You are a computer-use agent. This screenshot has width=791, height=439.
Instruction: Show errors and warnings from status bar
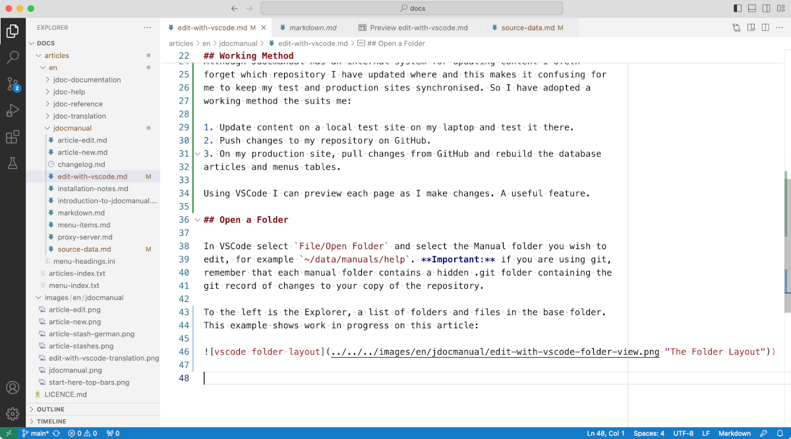(82, 433)
